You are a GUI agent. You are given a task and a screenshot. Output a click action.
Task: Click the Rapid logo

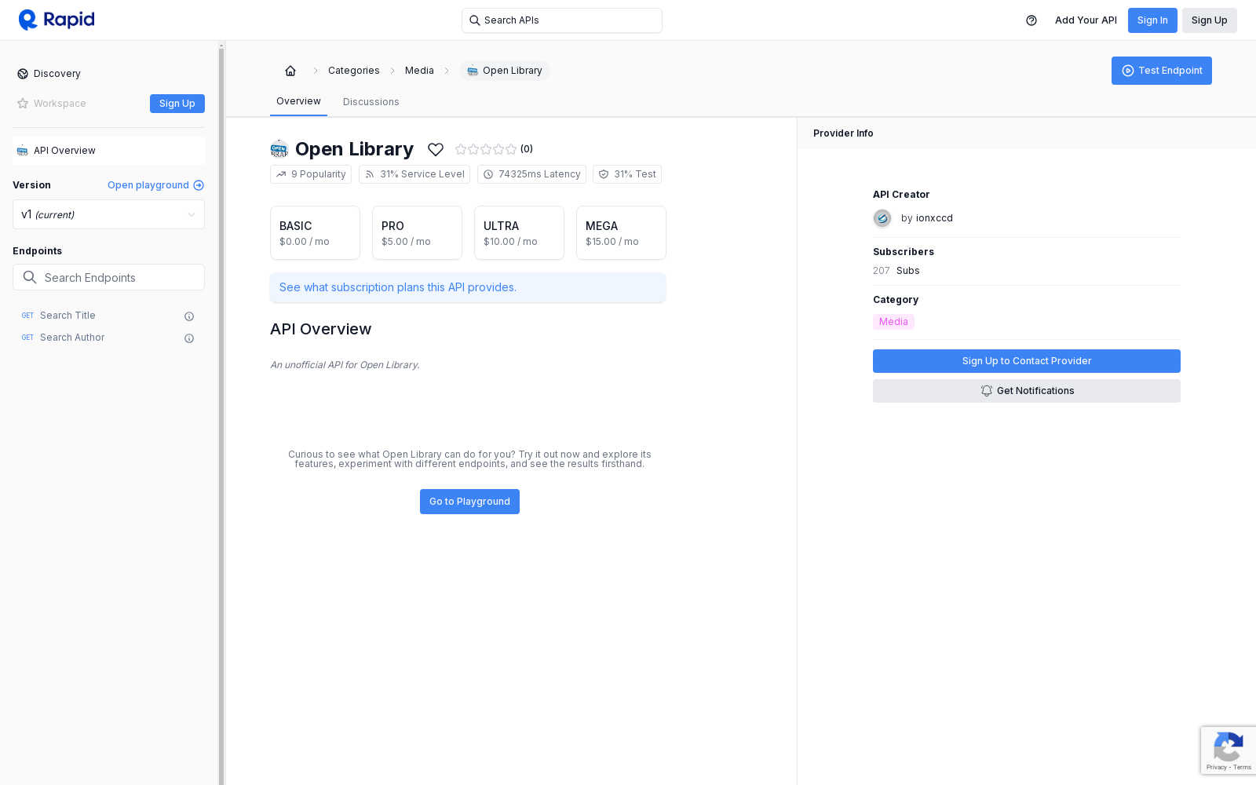[57, 20]
